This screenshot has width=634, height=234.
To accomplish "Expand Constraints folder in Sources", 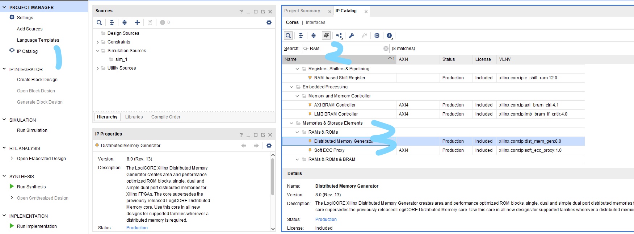I will pos(98,42).
